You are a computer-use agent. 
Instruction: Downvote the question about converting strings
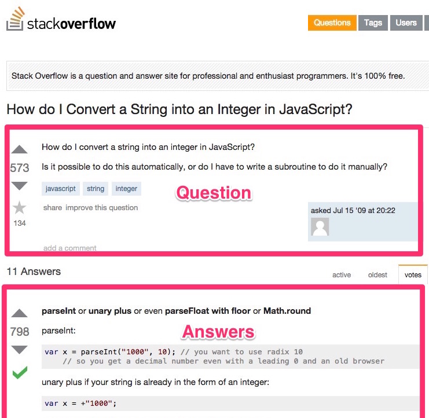pyautogui.click(x=19, y=186)
